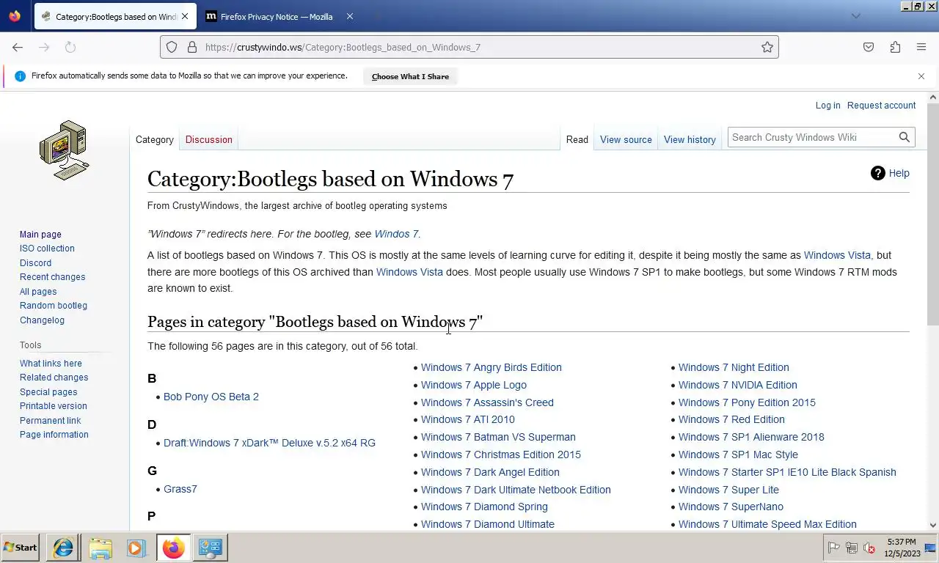
Task: Click the muted volume tray icon
Action: pyautogui.click(x=869, y=548)
